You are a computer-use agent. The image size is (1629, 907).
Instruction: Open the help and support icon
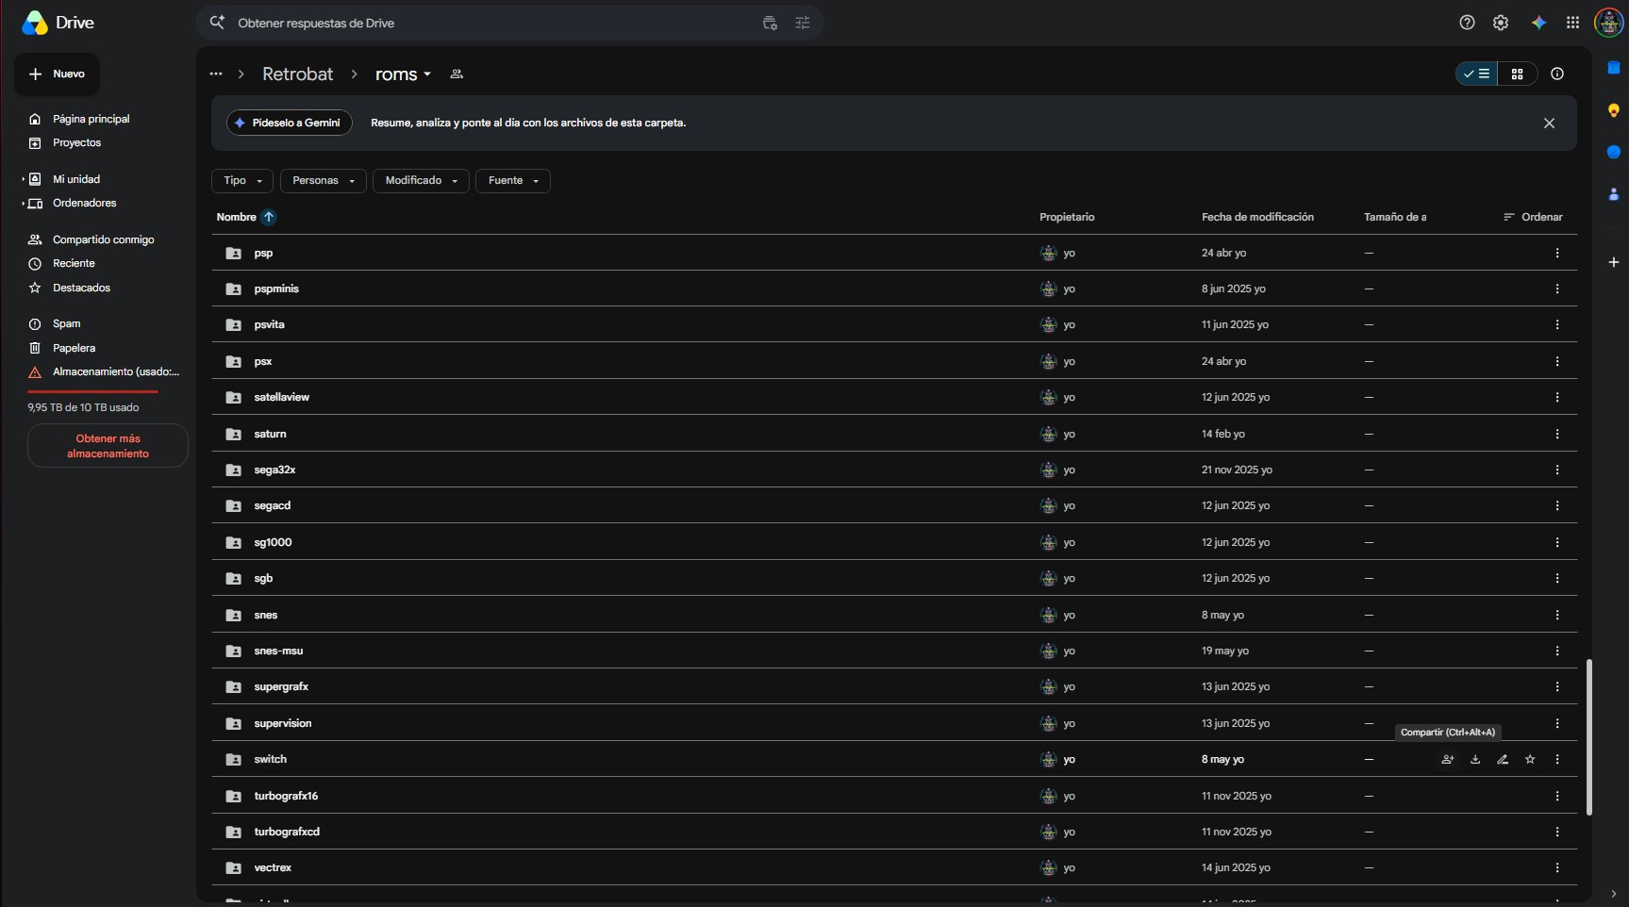(x=1467, y=23)
